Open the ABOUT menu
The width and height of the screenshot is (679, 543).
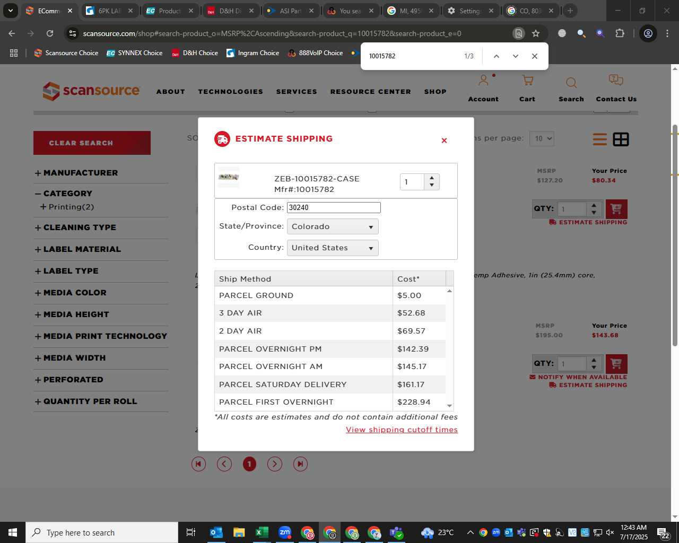coord(171,92)
